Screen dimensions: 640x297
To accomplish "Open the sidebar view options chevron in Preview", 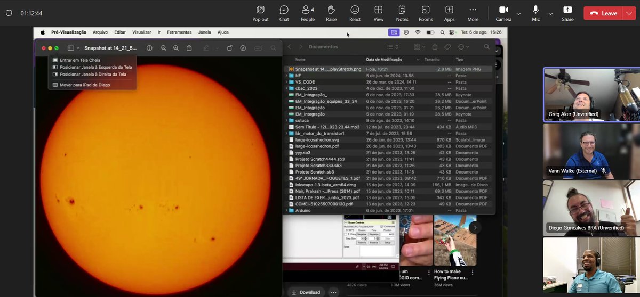I will click(78, 48).
